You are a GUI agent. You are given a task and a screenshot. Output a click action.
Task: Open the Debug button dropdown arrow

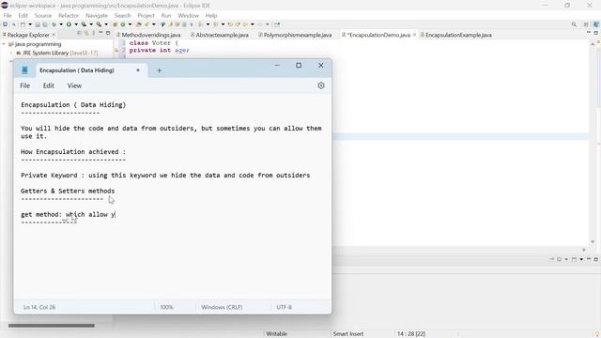61,24
